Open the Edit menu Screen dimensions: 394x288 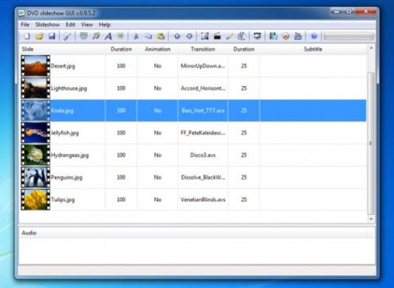point(70,24)
